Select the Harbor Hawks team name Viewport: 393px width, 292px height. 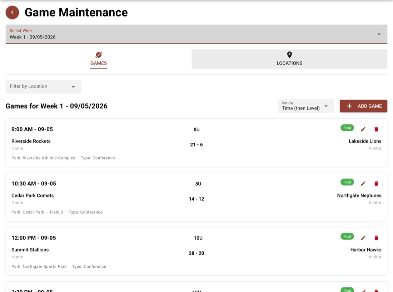[366, 250]
